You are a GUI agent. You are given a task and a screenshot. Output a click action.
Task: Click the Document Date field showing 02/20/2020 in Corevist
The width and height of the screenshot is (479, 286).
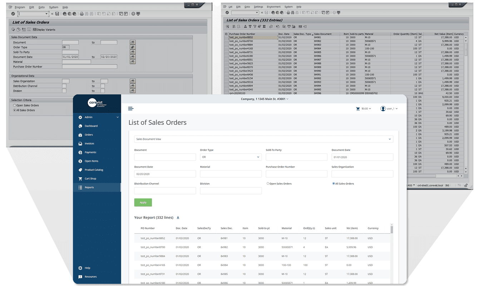click(x=165, y=174)
